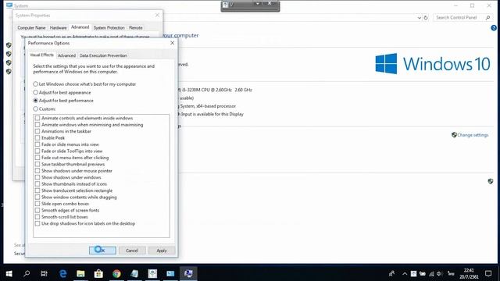The width and height of the screenshot is (500, 281).
Task: Click the volume speaker tray icon
Action: click(x=440, y=274)
